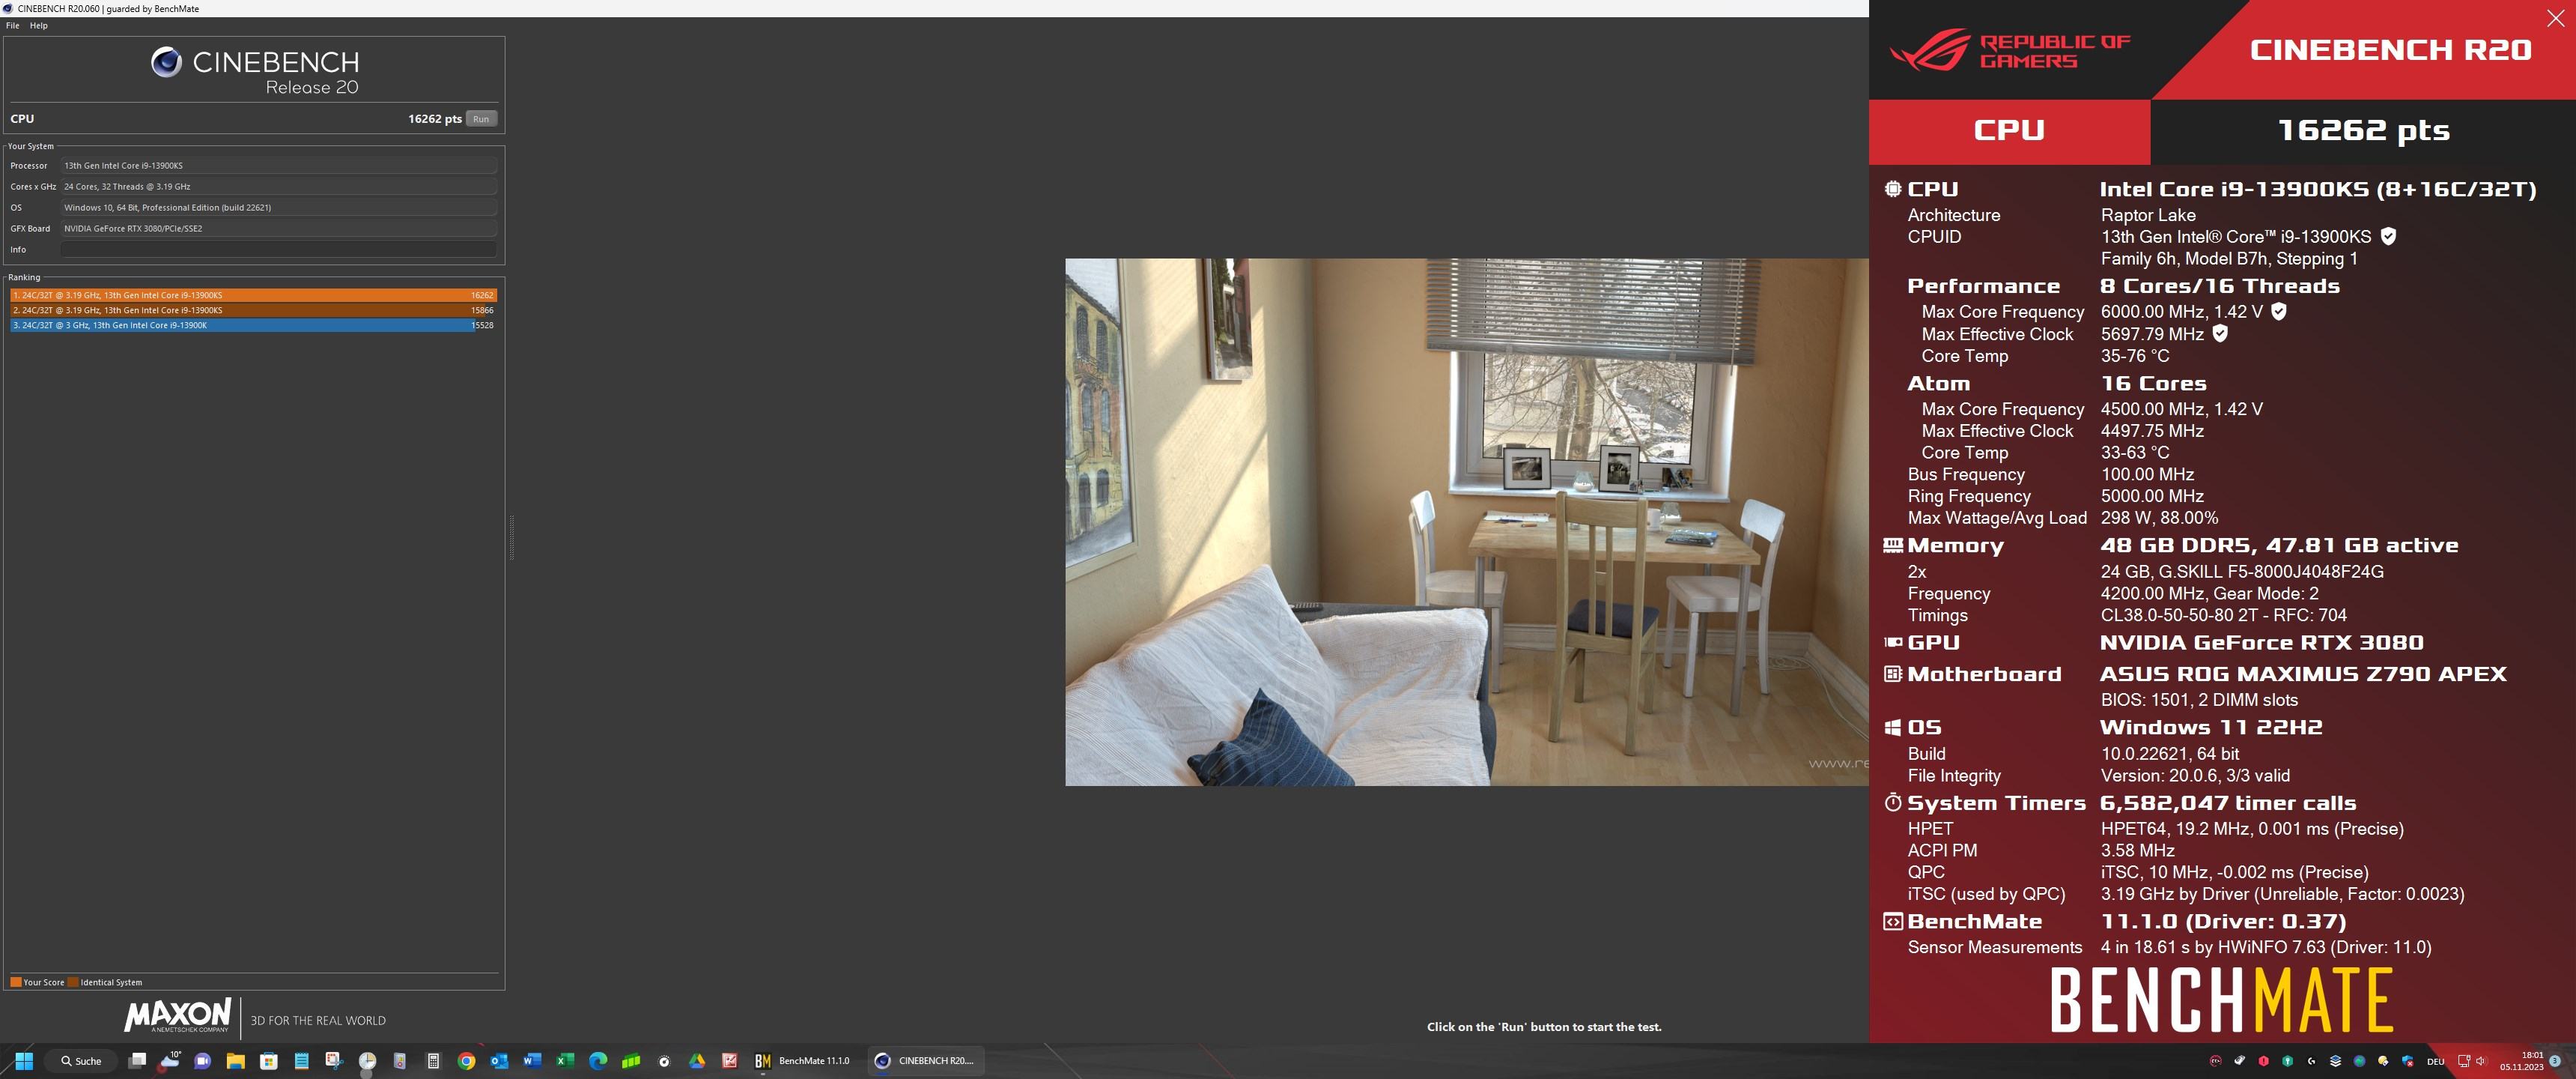2576x1079 pixels.
Task: Click the Memory module icon
Action: pyautogui.click(x=1892, y=545)
